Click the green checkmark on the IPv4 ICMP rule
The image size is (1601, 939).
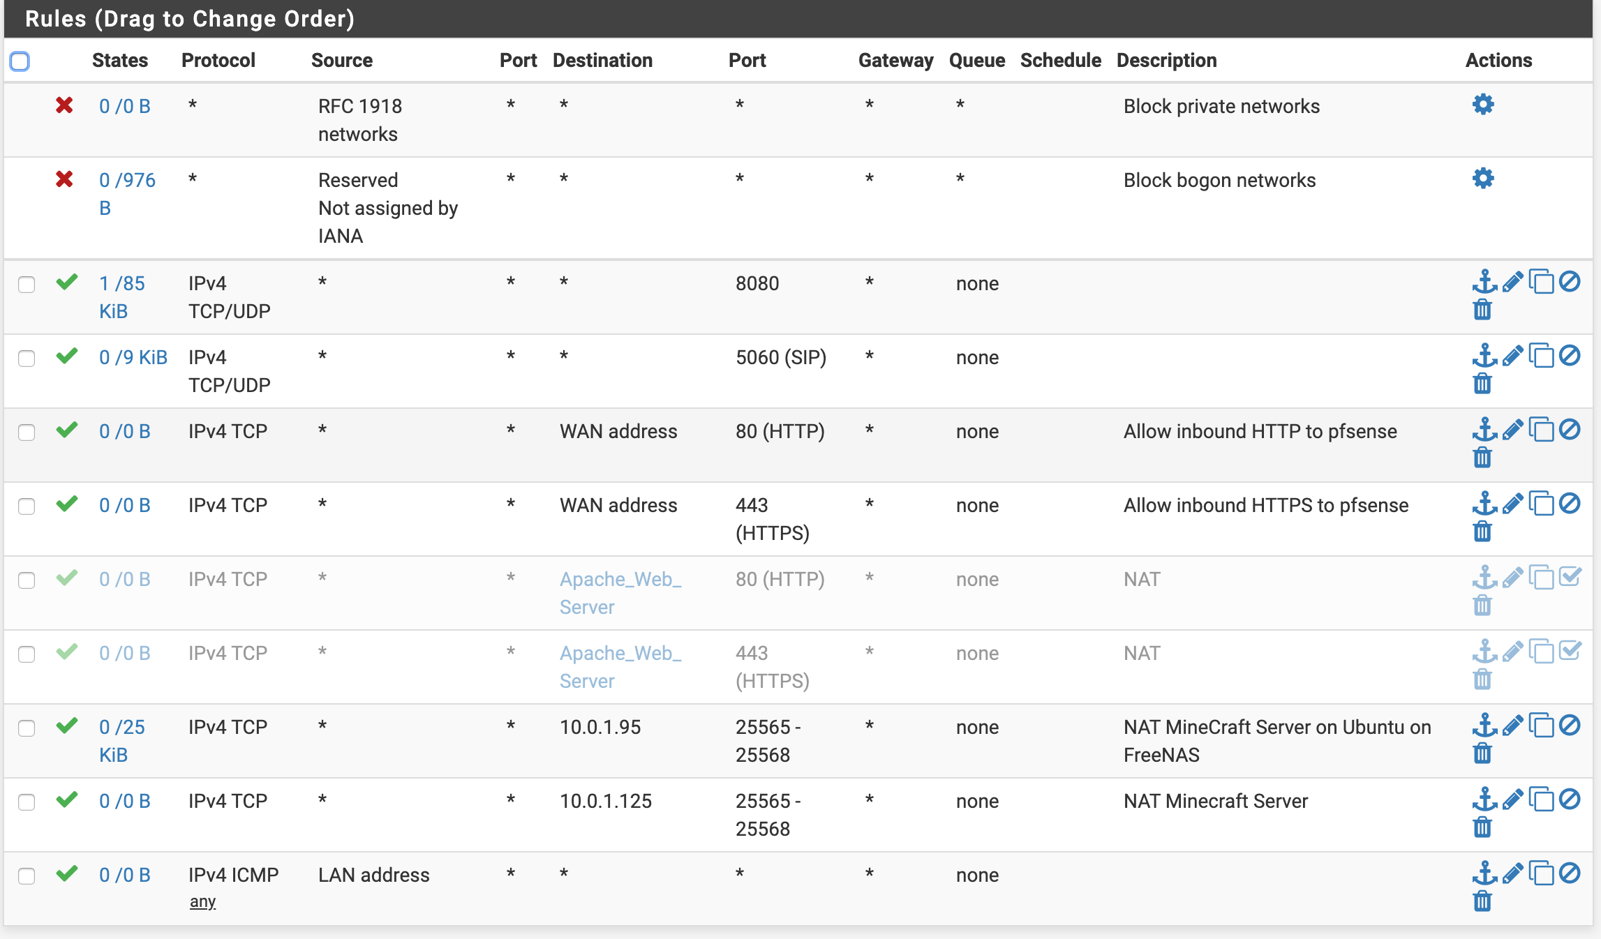coord(67,873)
